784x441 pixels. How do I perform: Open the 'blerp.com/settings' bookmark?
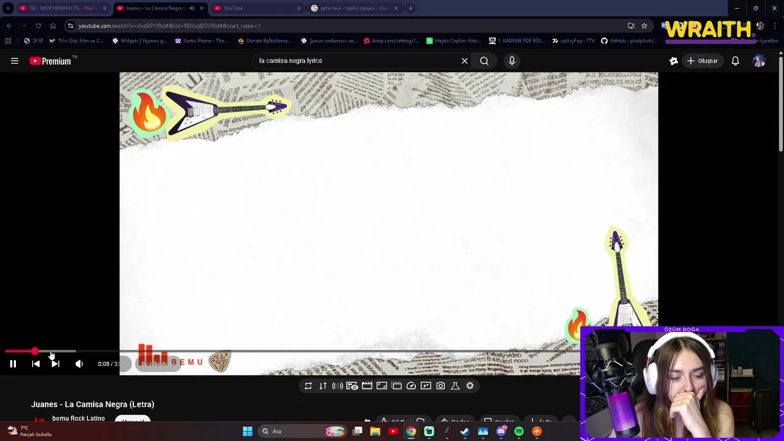(x=391, y=41)
